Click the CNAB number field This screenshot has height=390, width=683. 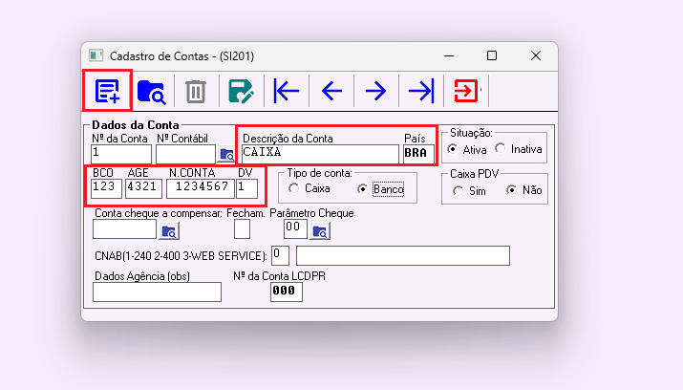pos(280,255)
